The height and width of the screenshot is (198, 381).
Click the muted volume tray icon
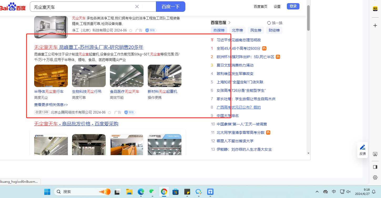coord(349,192)
